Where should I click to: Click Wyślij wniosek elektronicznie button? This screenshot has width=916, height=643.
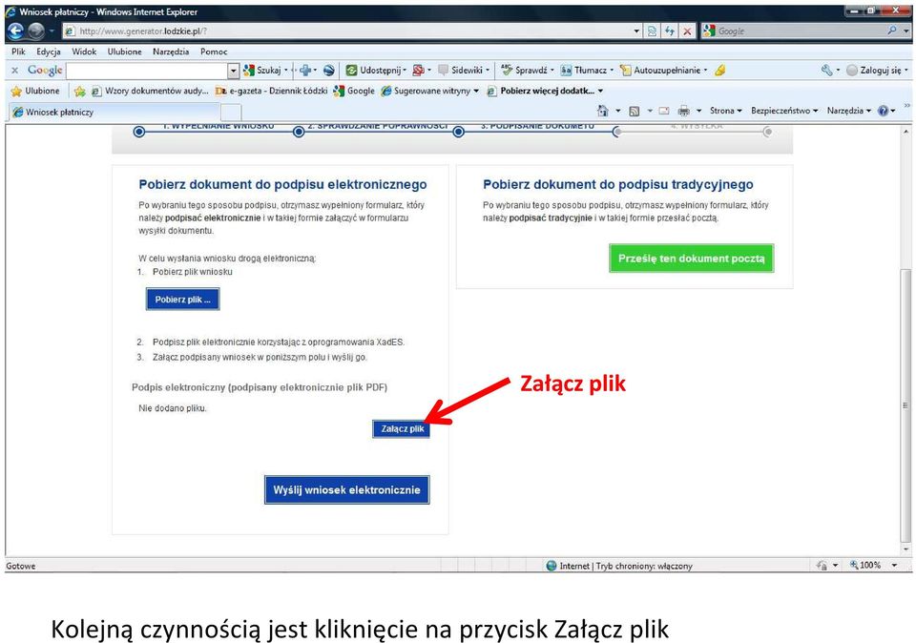(x=347, y=490)
